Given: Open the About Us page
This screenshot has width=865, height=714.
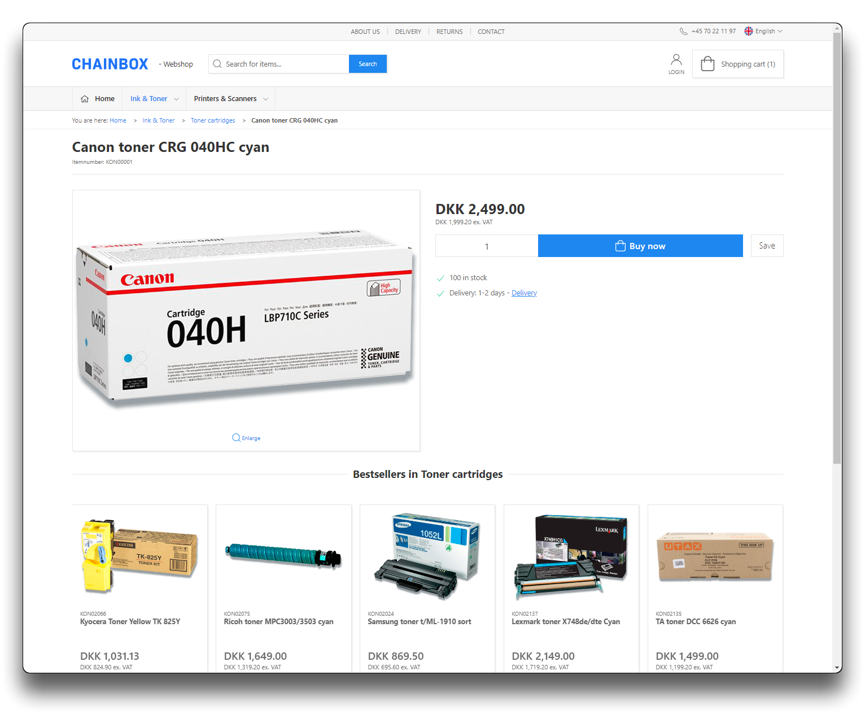Looking at the screenshot, I should (x=365, y=32).
